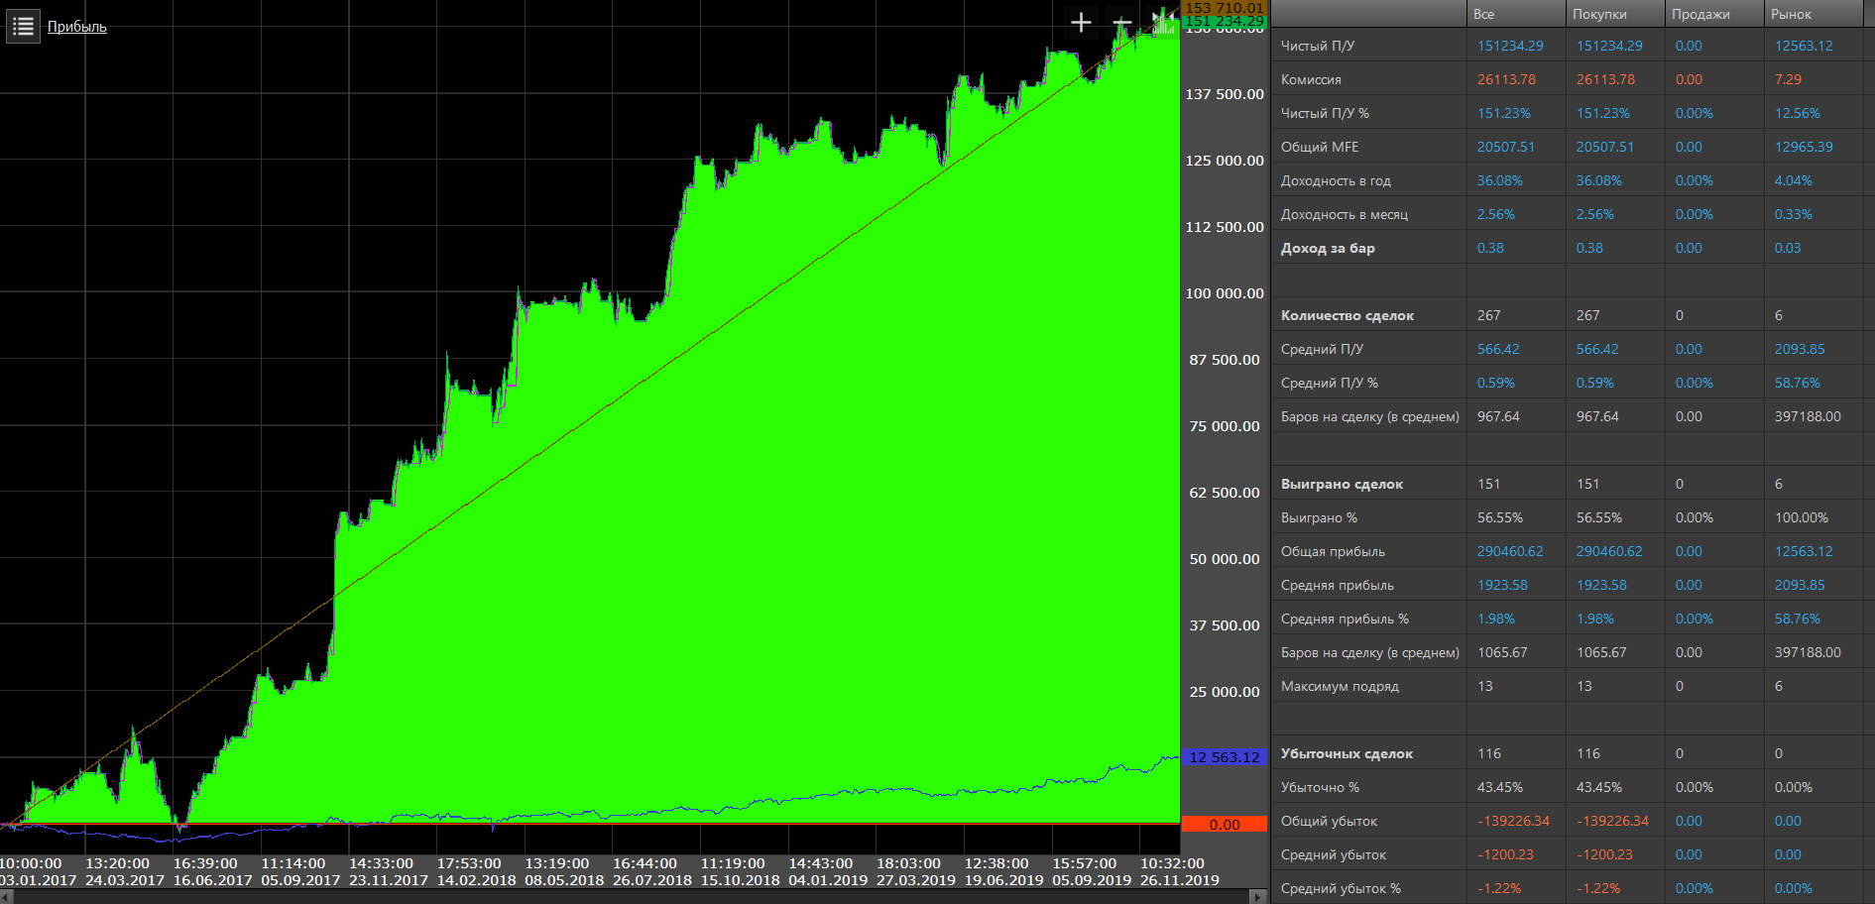Select the Выиграно сделок row label
This screenshot has height=904, width=1875.
pos(1342,484)
